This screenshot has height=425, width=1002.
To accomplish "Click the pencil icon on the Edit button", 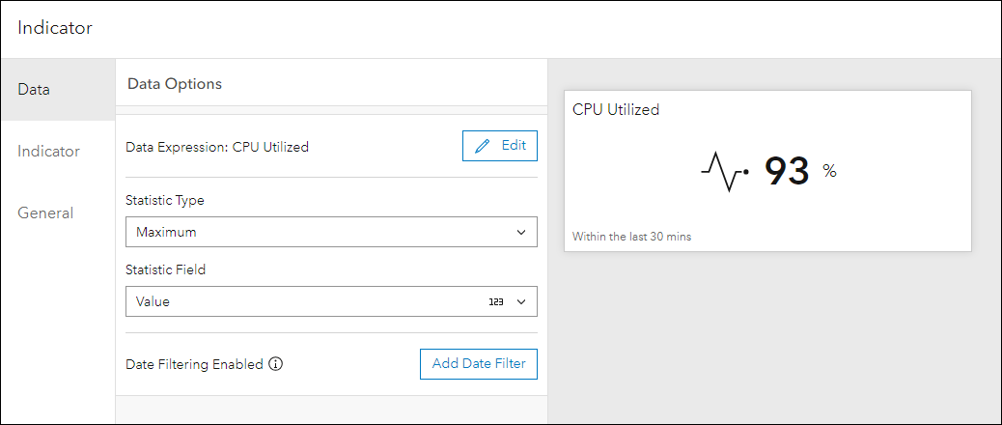I will click(x=483, y=146).
